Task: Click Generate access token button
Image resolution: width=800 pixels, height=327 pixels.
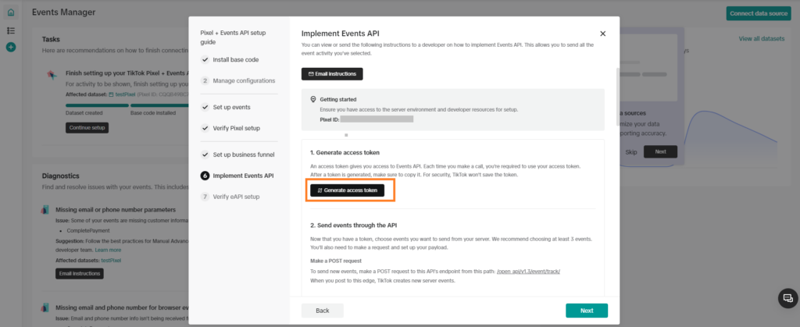Action: tap(347, 190)
